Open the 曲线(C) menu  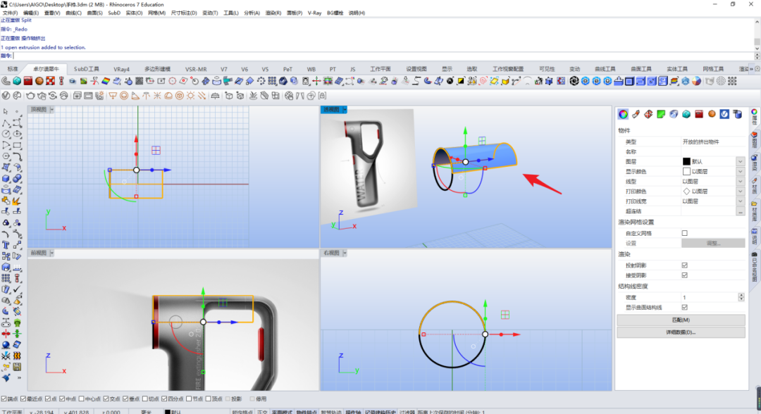[x=73, y=13]
